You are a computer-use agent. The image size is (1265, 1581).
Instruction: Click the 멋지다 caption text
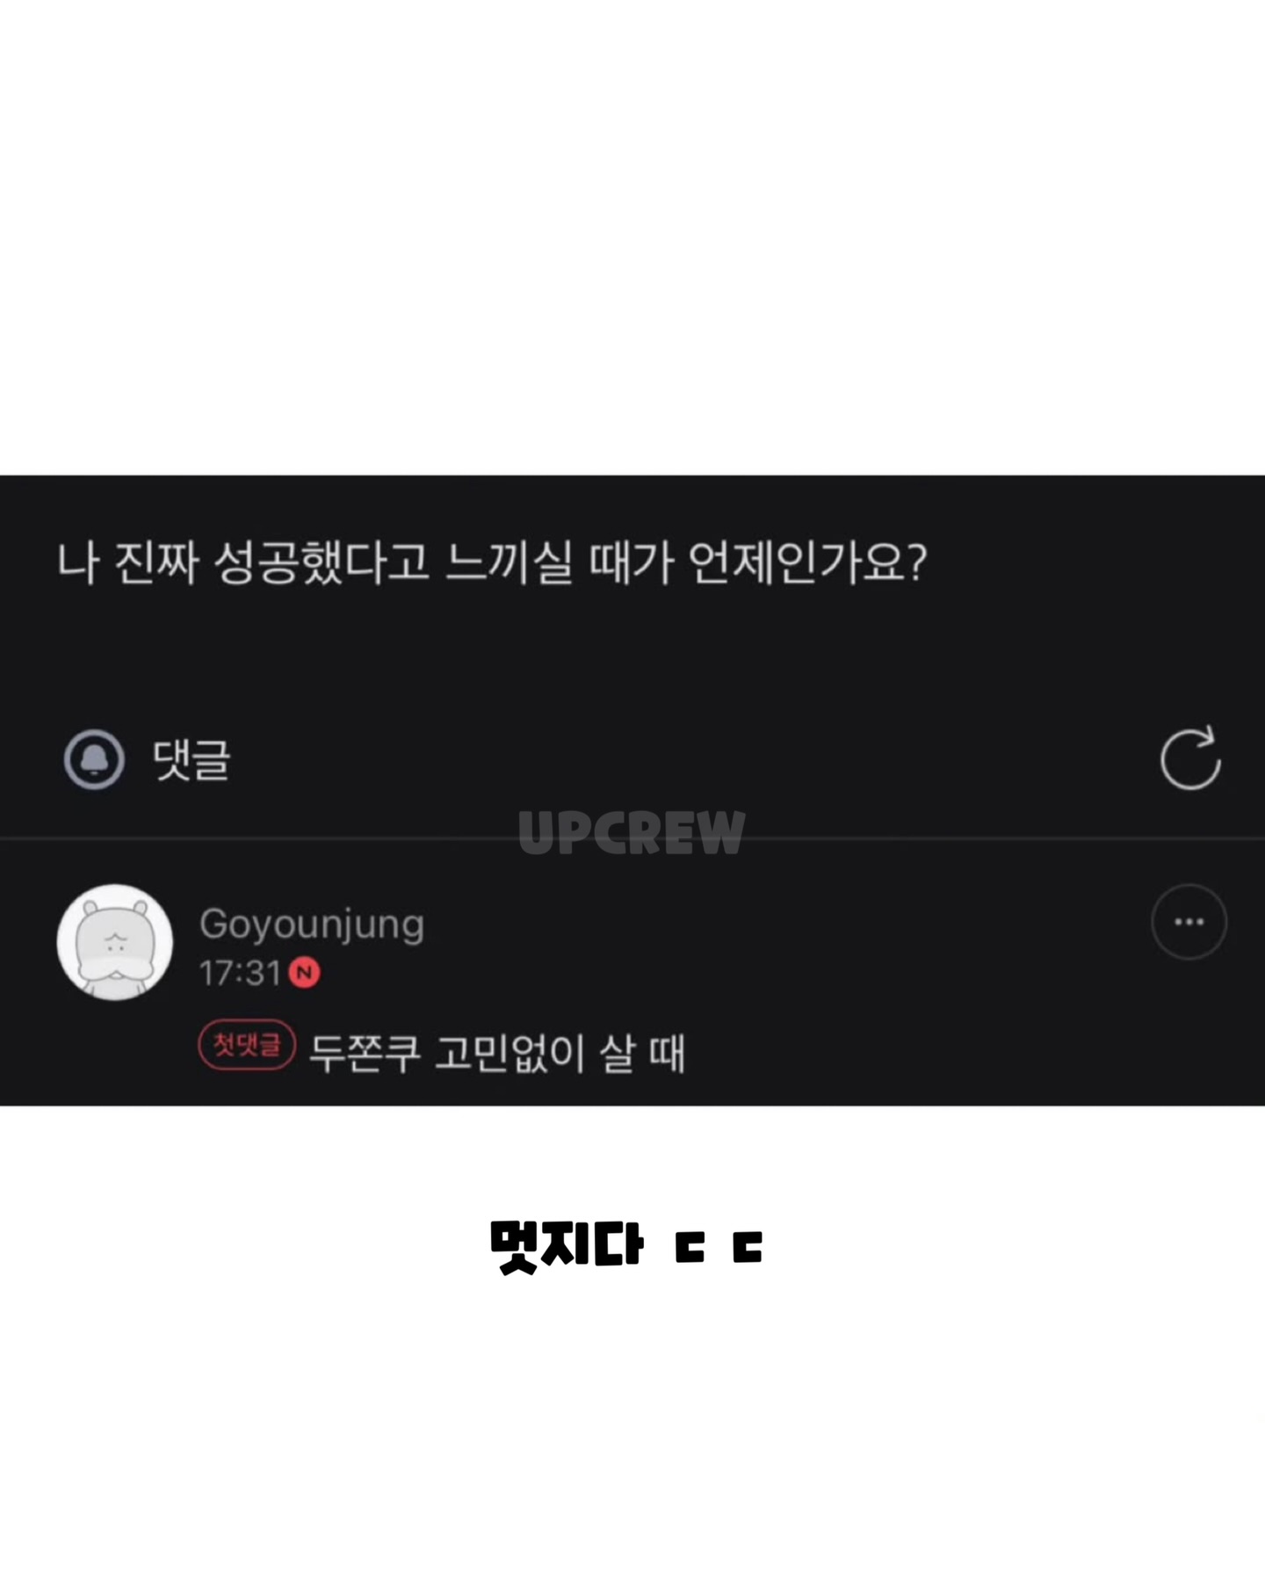click(x=567, y=1246)
